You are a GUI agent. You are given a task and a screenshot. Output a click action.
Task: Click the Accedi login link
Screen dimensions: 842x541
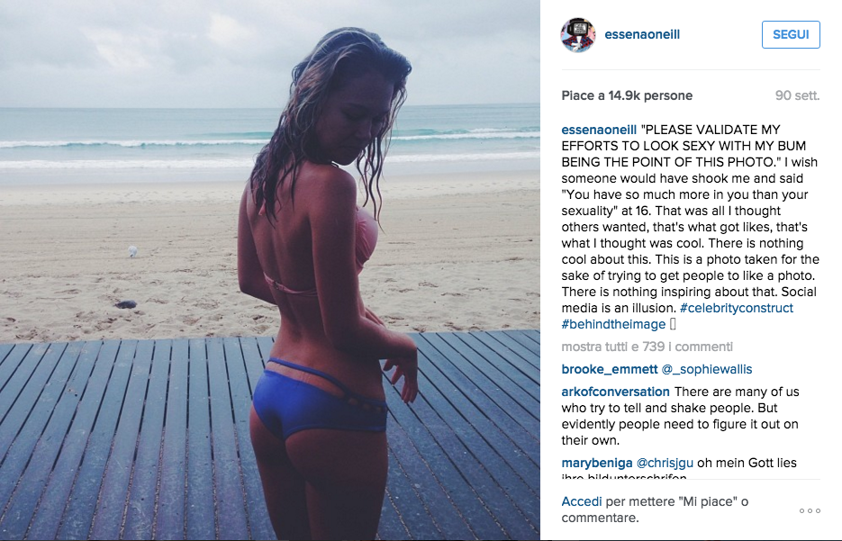pos(582,501)
